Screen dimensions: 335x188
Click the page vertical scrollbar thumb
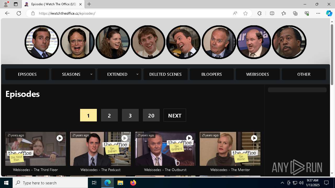332,54
